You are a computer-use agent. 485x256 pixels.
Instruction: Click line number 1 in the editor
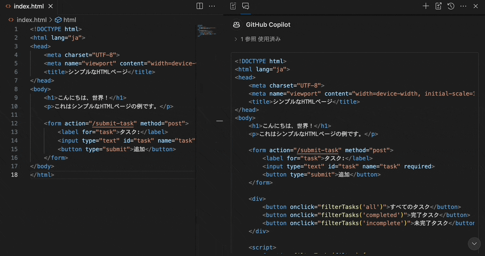point(16,29)
